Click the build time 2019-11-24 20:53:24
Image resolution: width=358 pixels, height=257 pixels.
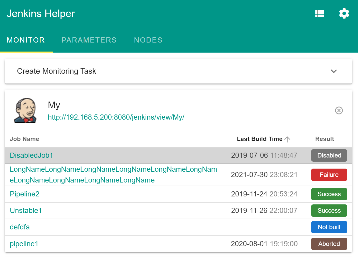[264, 194]
